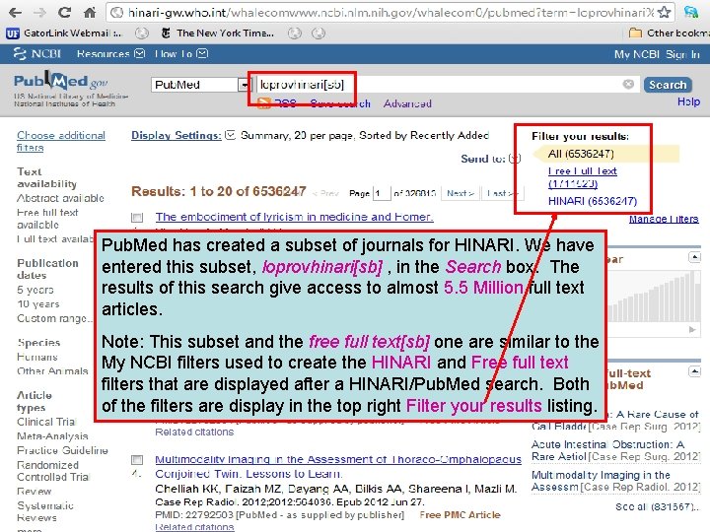The width and height of the screenshot is (710, 532).
Task: Open the How To menu
Action: (180, 54)
